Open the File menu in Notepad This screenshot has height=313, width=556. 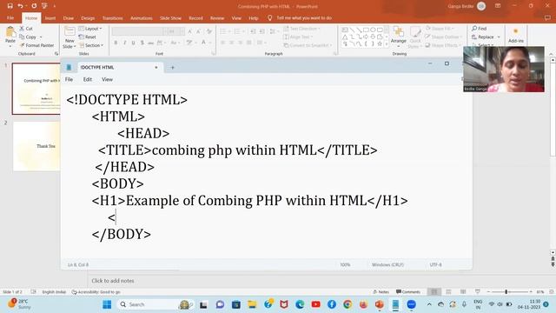click(69, 79)
